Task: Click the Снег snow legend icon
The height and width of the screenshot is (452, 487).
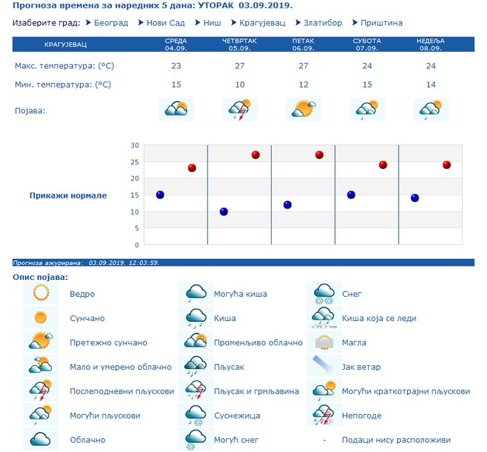Action: click(x=324, y=293)
